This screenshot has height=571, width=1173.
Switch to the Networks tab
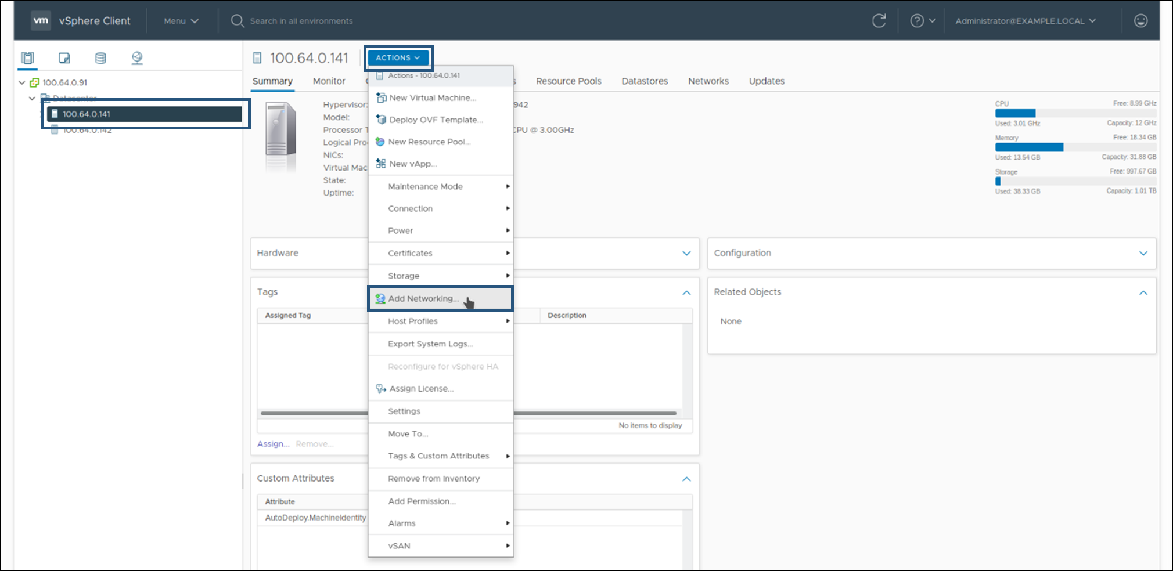(708, 81)
